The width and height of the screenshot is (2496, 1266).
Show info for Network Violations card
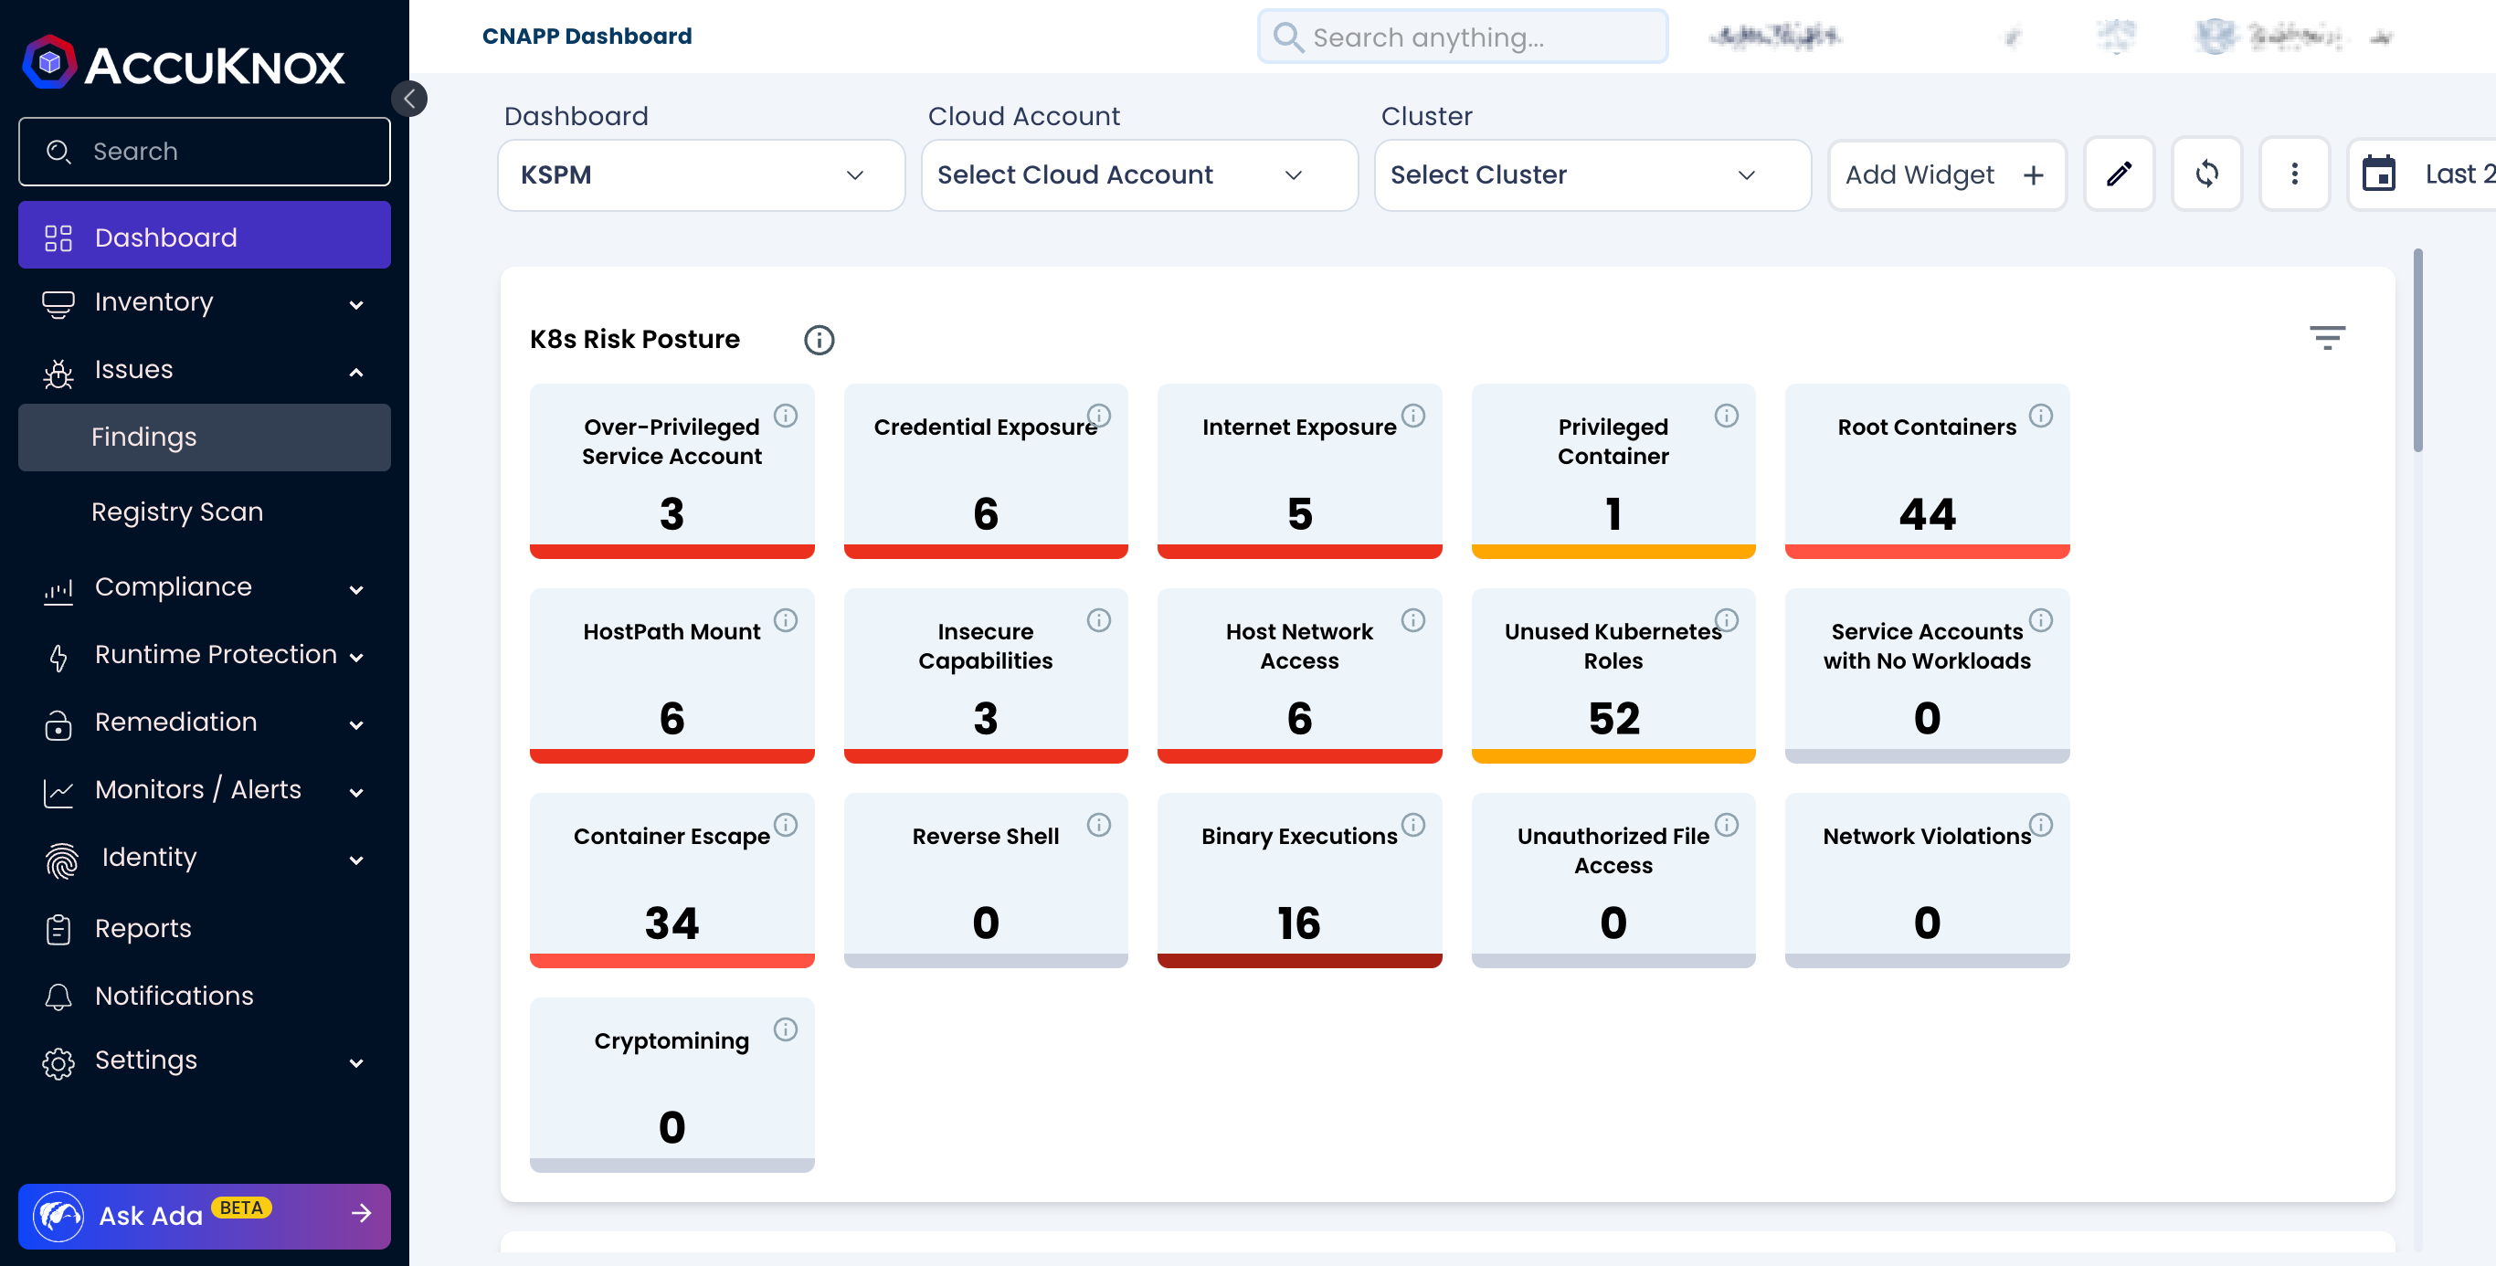[2041, 824]
